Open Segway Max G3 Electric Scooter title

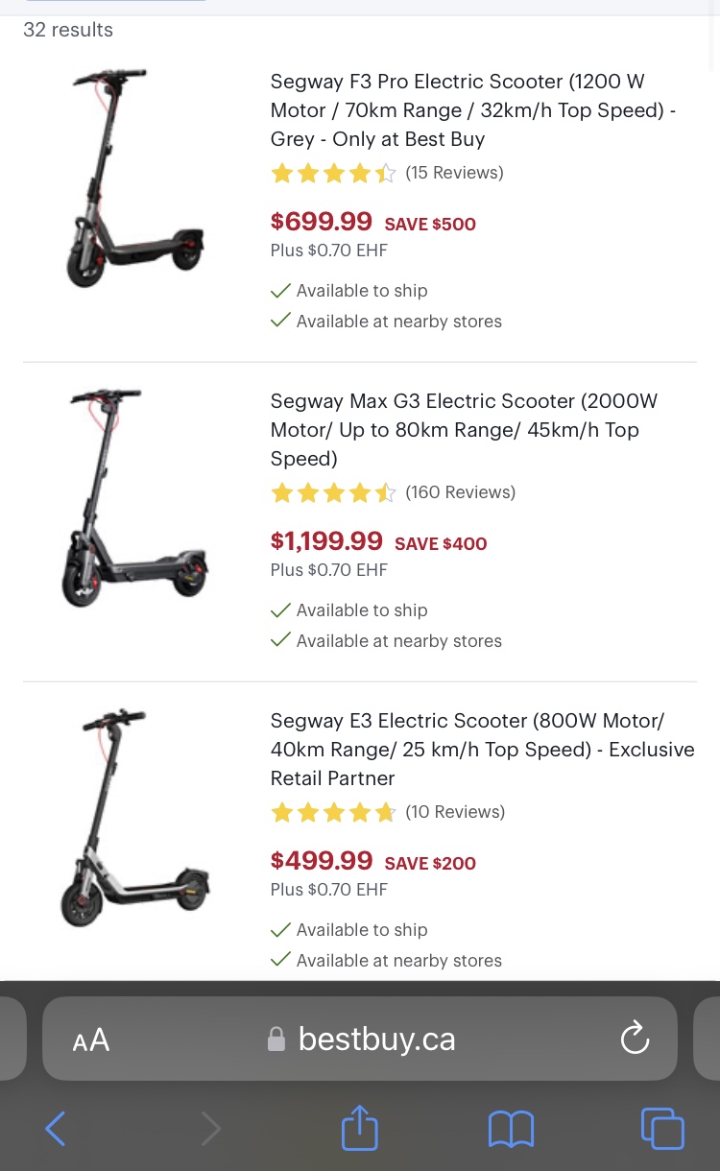(x=465, y=430)
